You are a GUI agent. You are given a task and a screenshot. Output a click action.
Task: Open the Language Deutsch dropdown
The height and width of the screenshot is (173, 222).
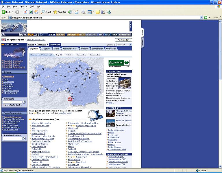pos(124,44)
